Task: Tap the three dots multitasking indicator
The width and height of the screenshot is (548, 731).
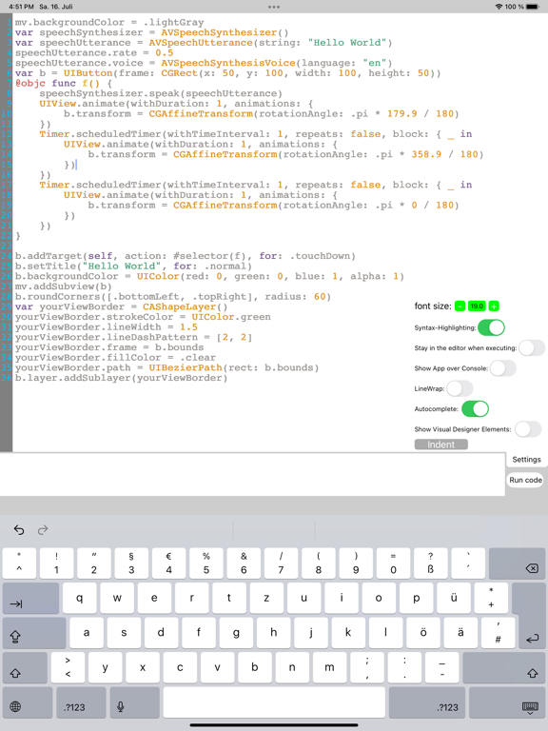Action: (274, 7)
